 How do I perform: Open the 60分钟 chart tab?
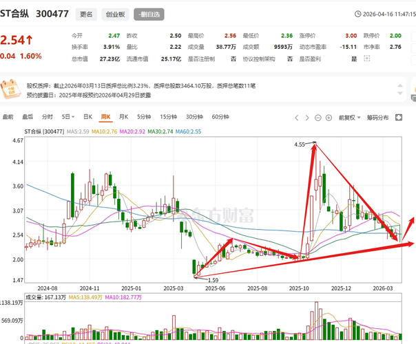(220, 117)
